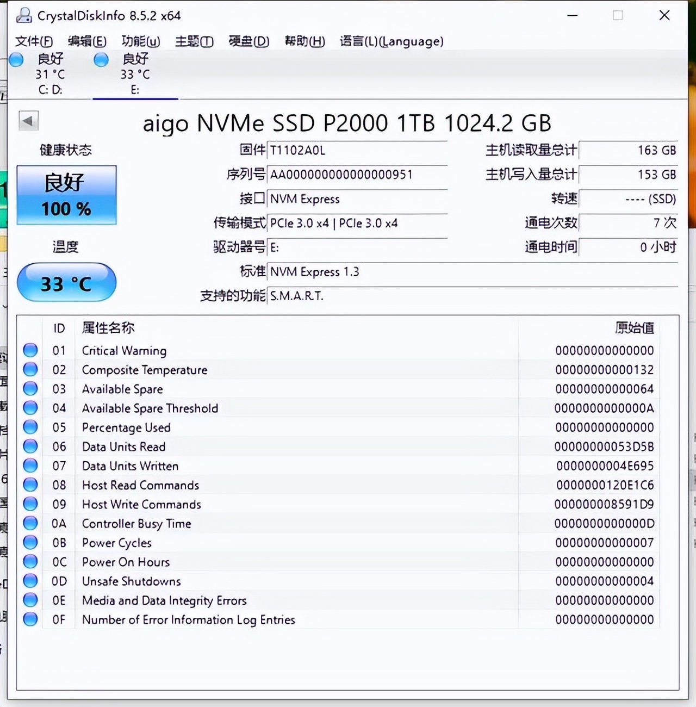Open the 编辑(E) menu
The width and height of the screenshot is (696, 707).
87,41
